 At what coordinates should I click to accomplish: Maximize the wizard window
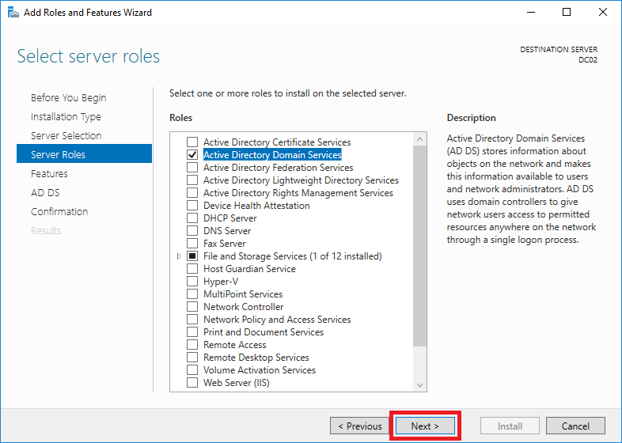567,13
